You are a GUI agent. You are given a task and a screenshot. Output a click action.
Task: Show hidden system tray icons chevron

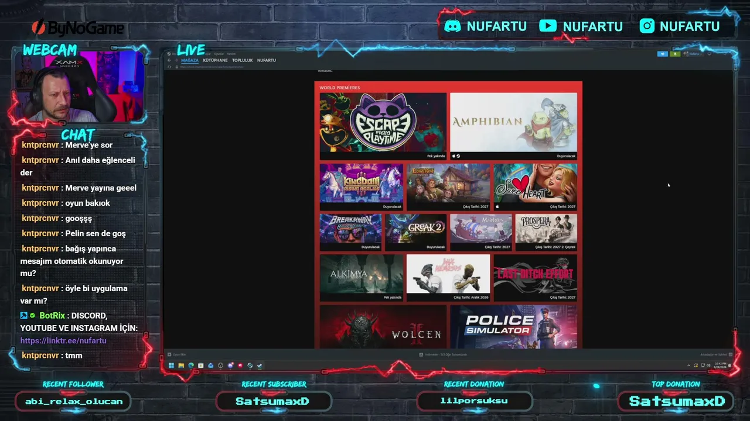click(688, 365)
